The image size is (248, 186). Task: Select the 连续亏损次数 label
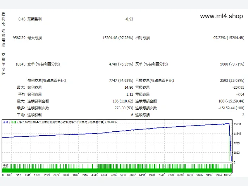click(x=146, y=108)
